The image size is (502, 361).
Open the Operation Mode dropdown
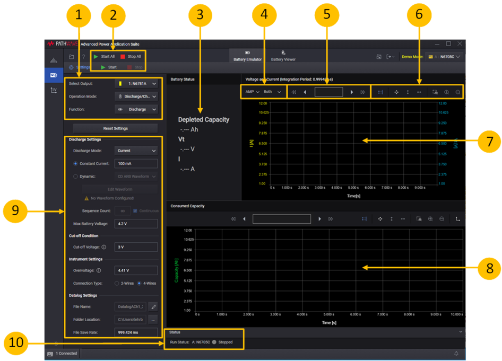pos(136,96)
